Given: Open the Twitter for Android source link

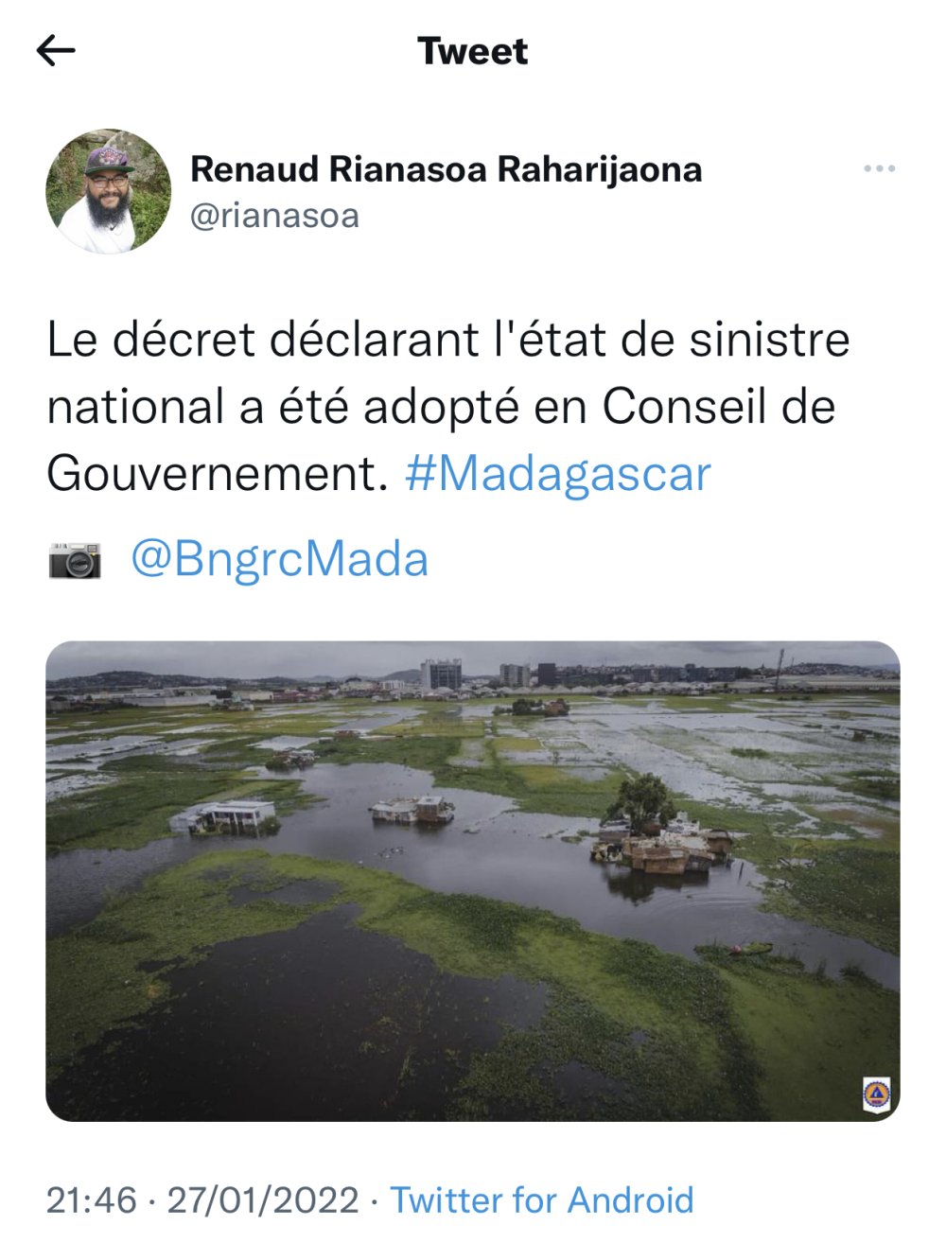Looking at the screenshot, I should (542, 1200).
